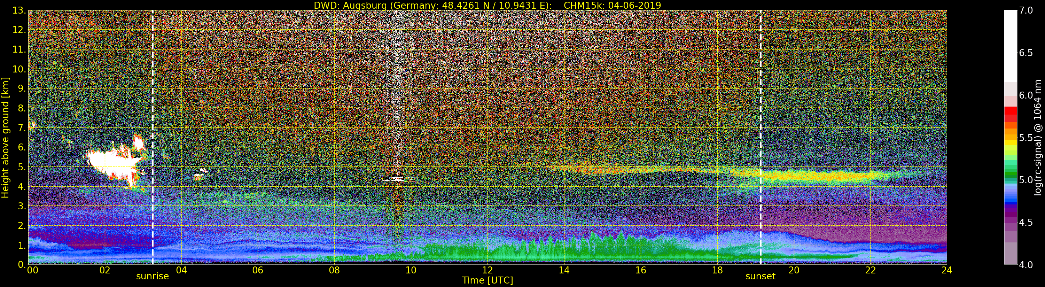Image resolution: width=1045 pixels, height=287 pixels.
Task: Click the '12' time axis tick label
Action: click(488, 270)
